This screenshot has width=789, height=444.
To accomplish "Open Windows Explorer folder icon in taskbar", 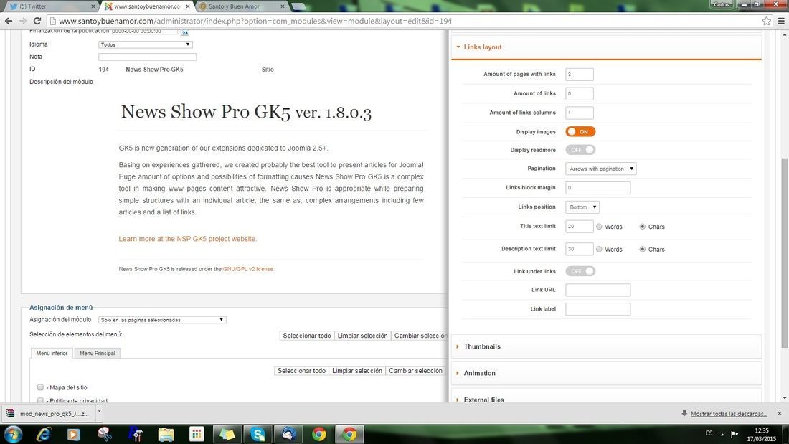I will pyautogui.click(x=166, y=434).
